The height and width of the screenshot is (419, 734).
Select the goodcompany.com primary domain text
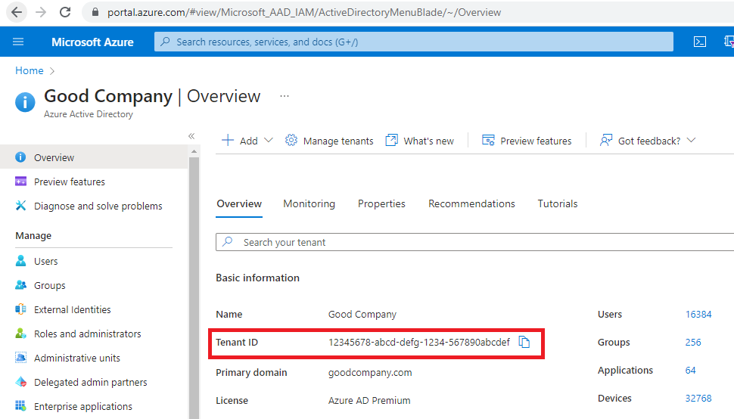coord(370,373)
